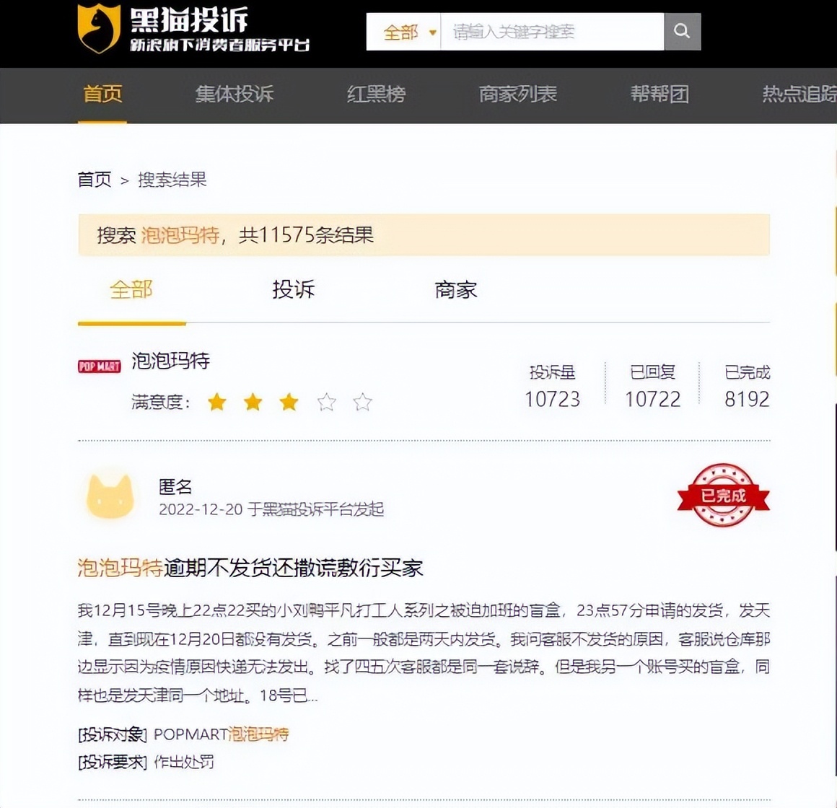Click the satisfaction star rating control
The image size is (837, 808).
[x=289, y=403]
